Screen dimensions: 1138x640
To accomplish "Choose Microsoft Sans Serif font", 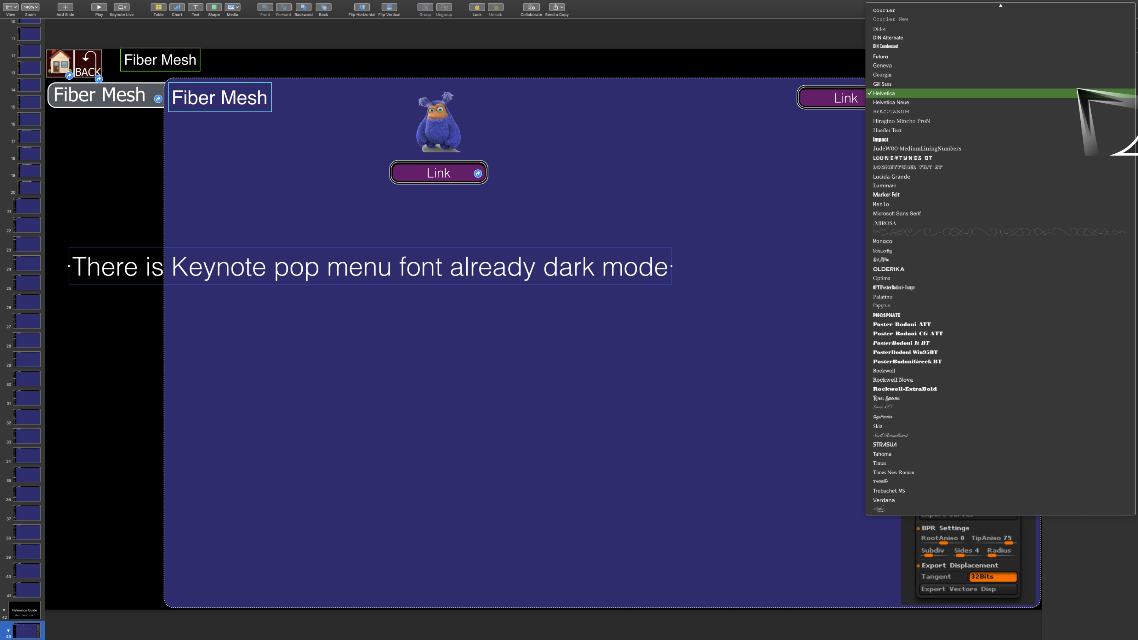I will point(1000,213).
